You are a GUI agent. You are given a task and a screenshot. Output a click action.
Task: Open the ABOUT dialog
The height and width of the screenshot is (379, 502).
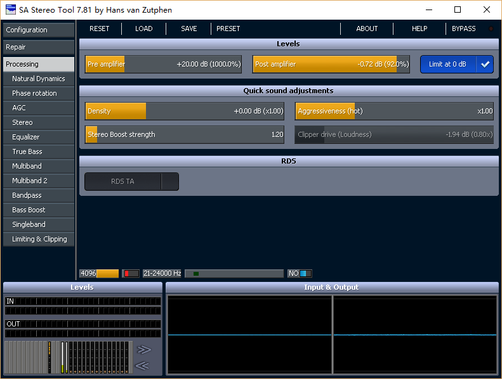(367, 29)
